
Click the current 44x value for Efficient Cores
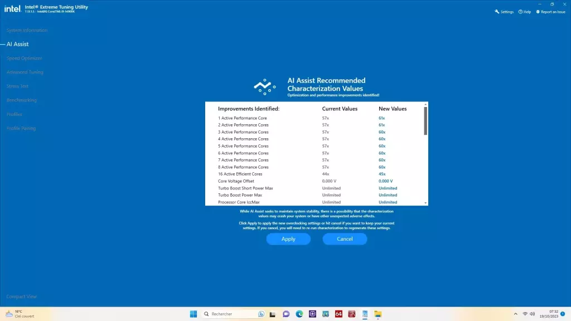tap(326, 174)
